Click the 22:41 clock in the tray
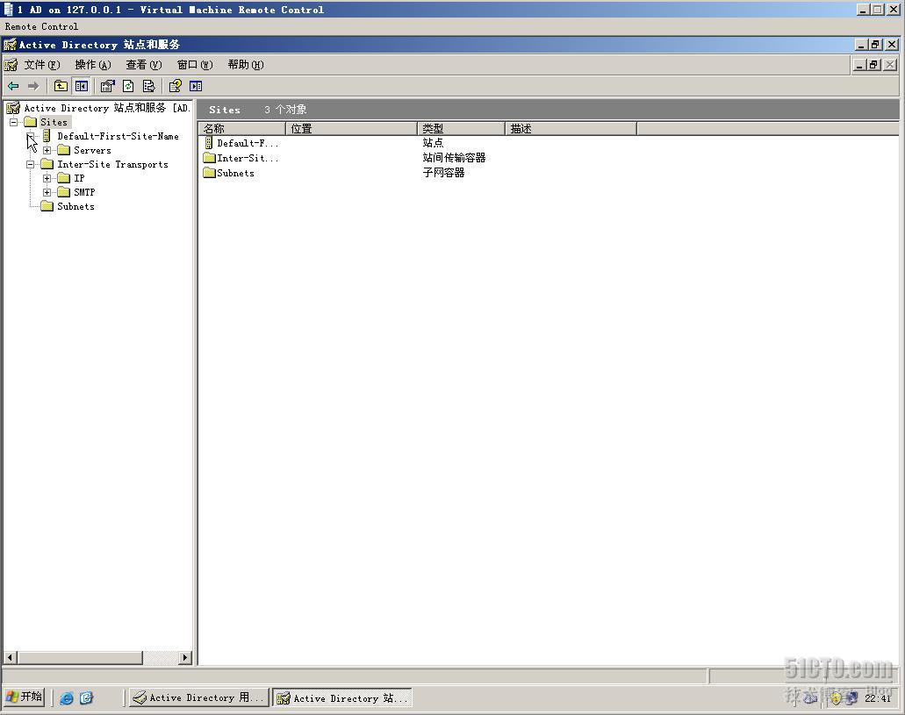Screen dimensions: 905x715 pos(878,698)
